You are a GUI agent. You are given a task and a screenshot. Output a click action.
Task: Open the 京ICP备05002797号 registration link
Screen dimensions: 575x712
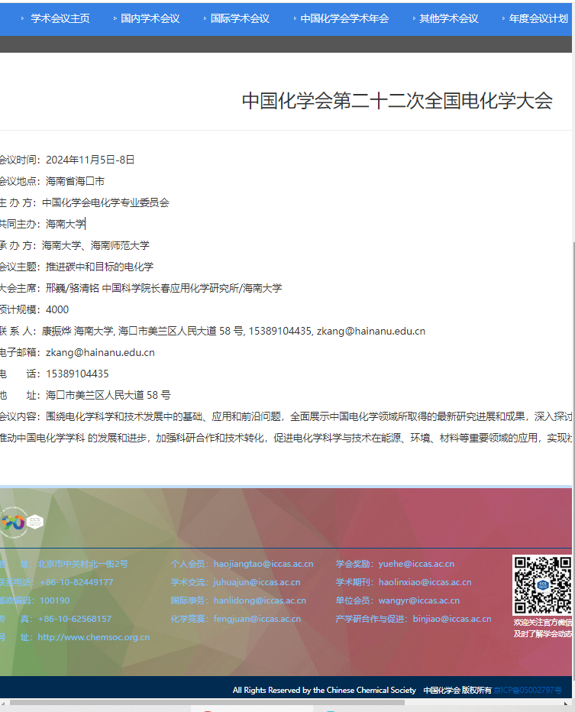528,690
